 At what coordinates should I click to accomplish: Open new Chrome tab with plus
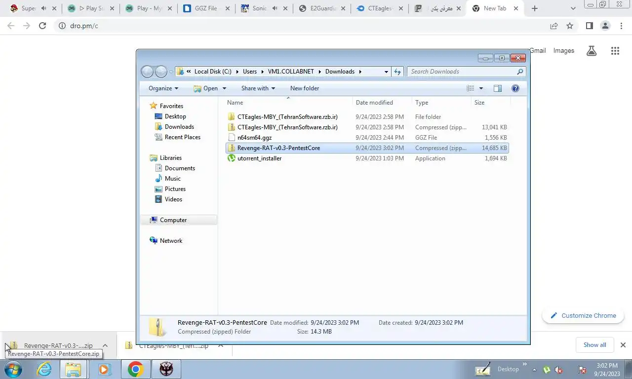point(535,8)
